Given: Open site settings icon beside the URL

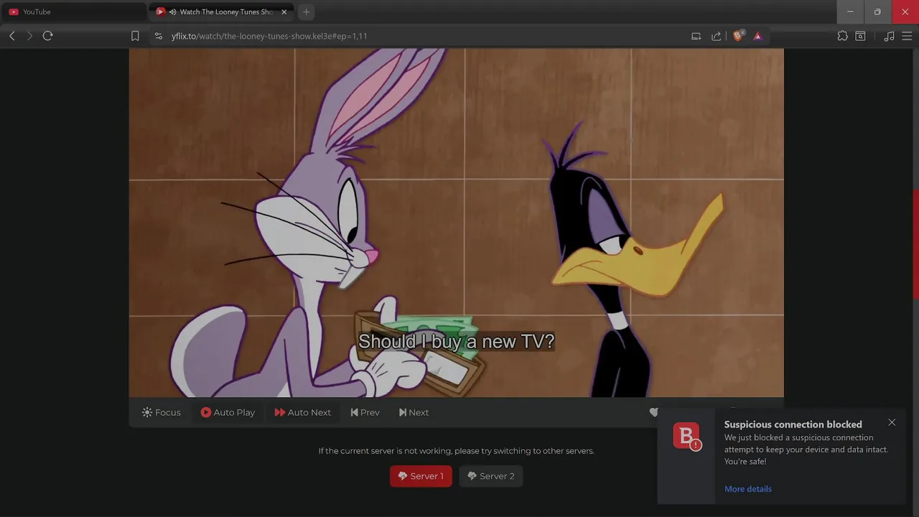Looking at the screenshot, I should click(x=159, y=36).
